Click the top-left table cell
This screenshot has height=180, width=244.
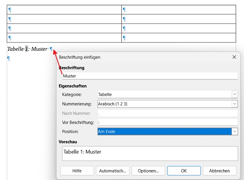pyautogui.click(x=64, y=10)
